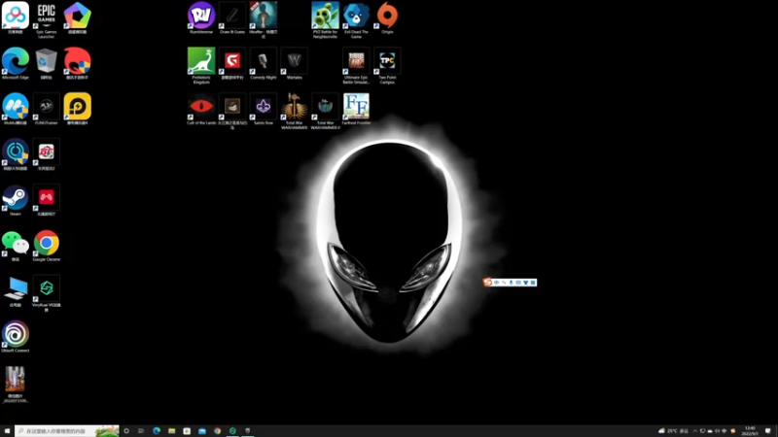
Task: Launch Chrome from the taskbar
Action: click(217, 431)
